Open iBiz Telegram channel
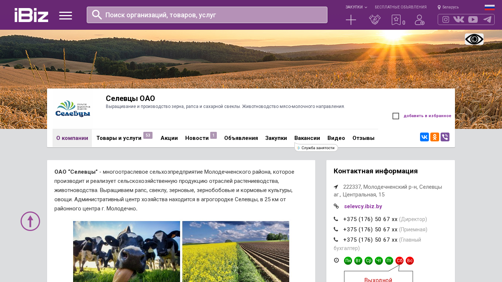The image size is (502, 282). (487, 19)
